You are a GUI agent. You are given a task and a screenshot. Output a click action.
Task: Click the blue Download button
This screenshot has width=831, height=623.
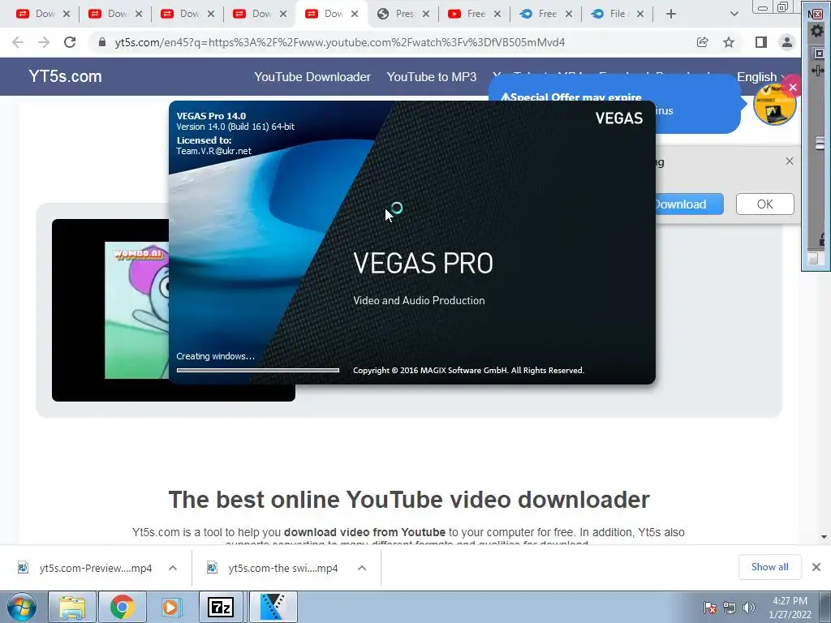coord(689,204)
